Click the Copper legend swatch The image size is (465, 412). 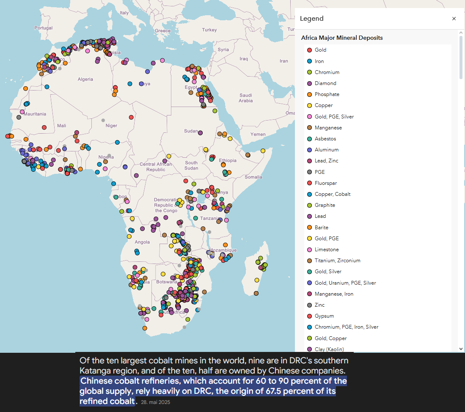[309, 105]
